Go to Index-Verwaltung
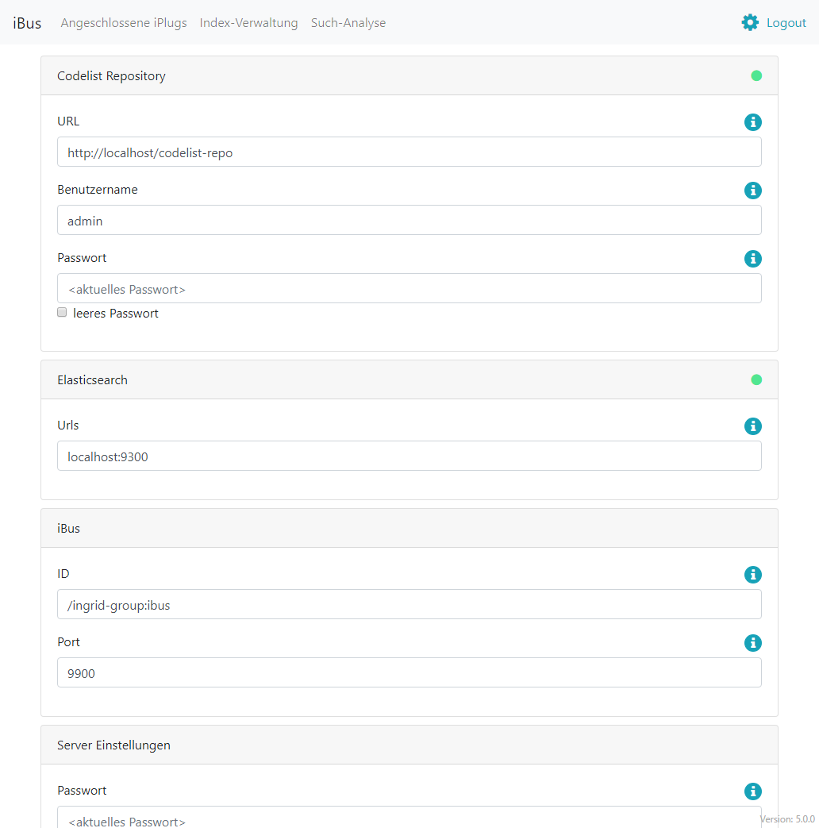The height and width of the screenshot is (828, 819). coord(248,23)
